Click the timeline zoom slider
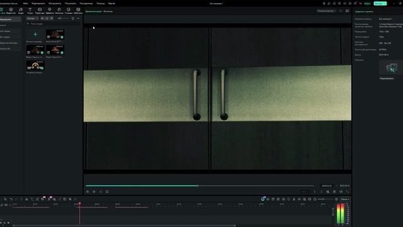403x227 pixels. (326, 199)
